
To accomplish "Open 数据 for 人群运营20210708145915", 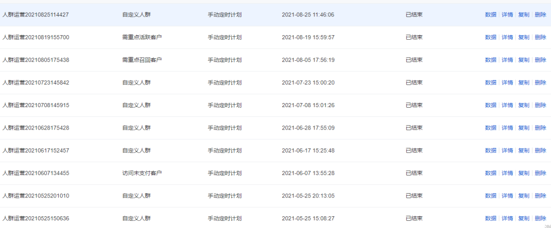I will pyautogui.click(x=491, y=105).
